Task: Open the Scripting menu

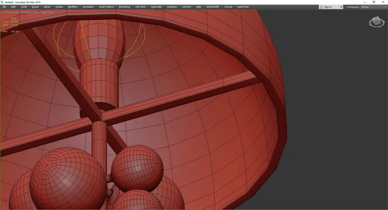Action: click(x=172, y=7)
